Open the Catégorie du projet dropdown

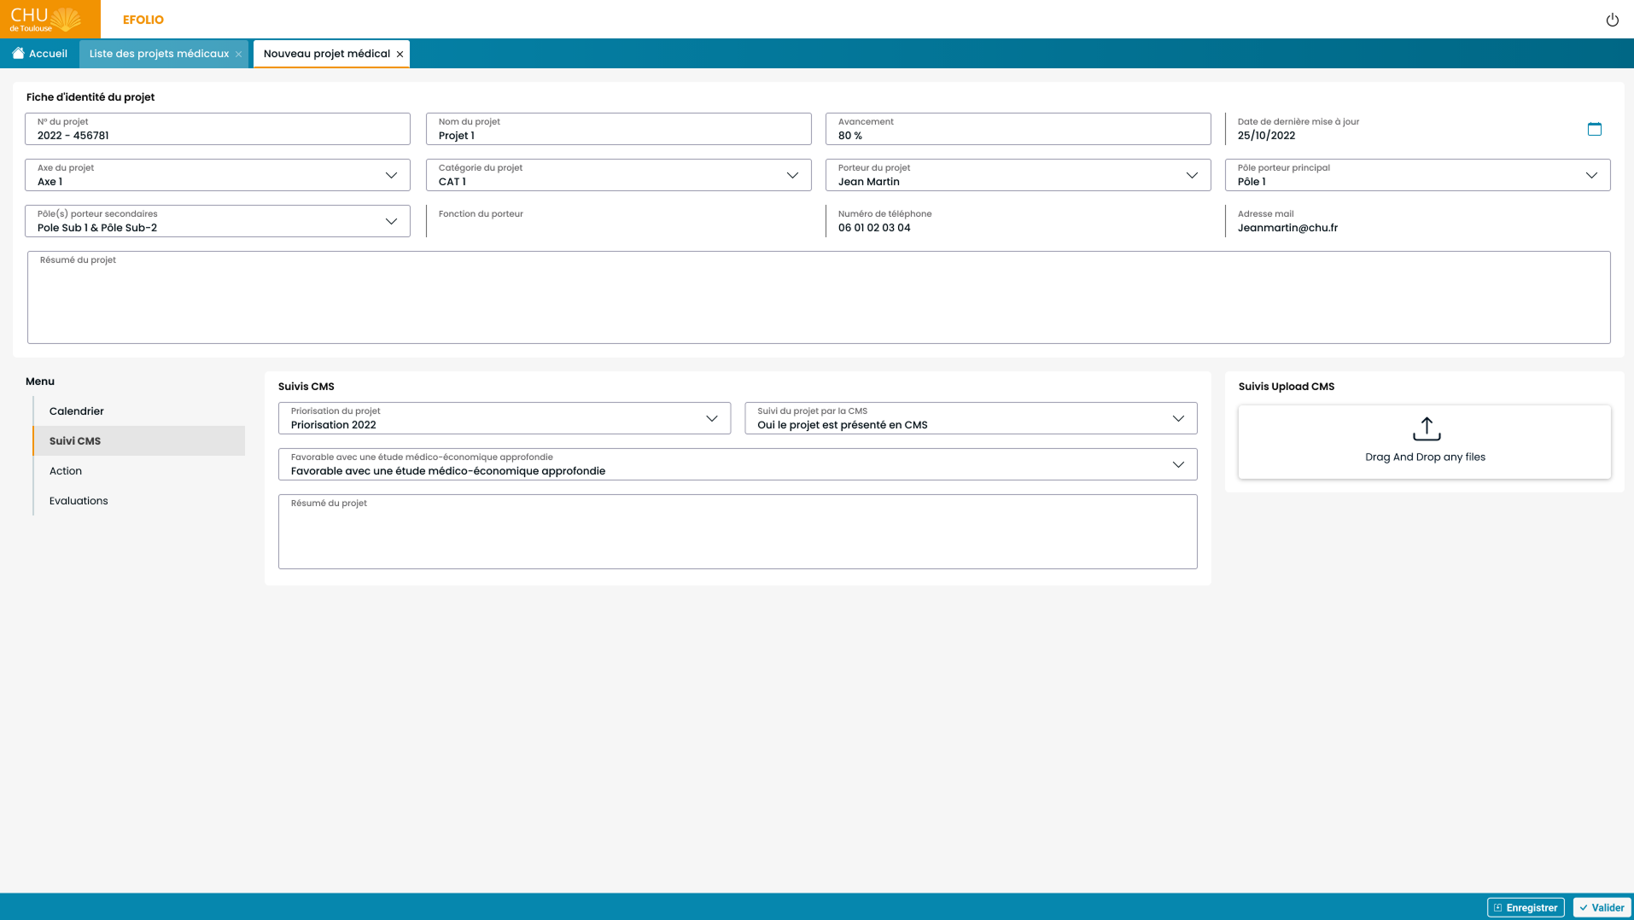792,175
